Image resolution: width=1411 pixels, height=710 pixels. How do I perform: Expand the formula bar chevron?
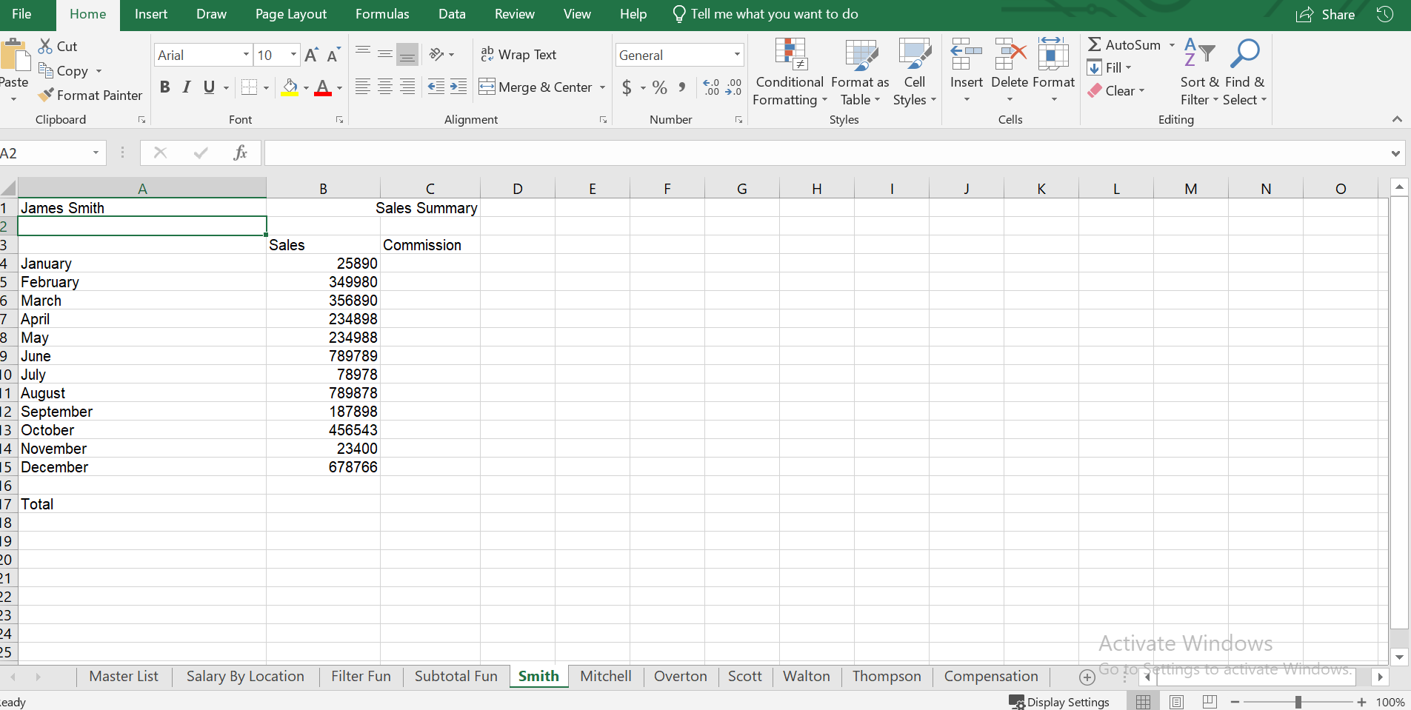click(1395, 153)
